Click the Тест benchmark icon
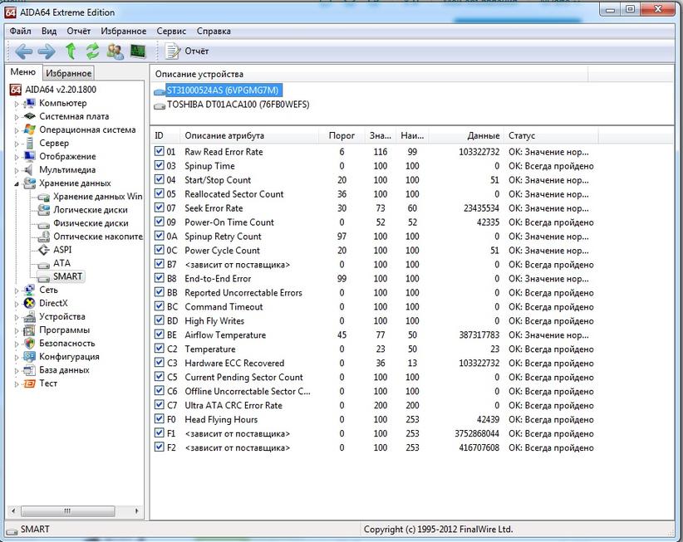This screenshot has width=683, height=542. tap(30, 383)
